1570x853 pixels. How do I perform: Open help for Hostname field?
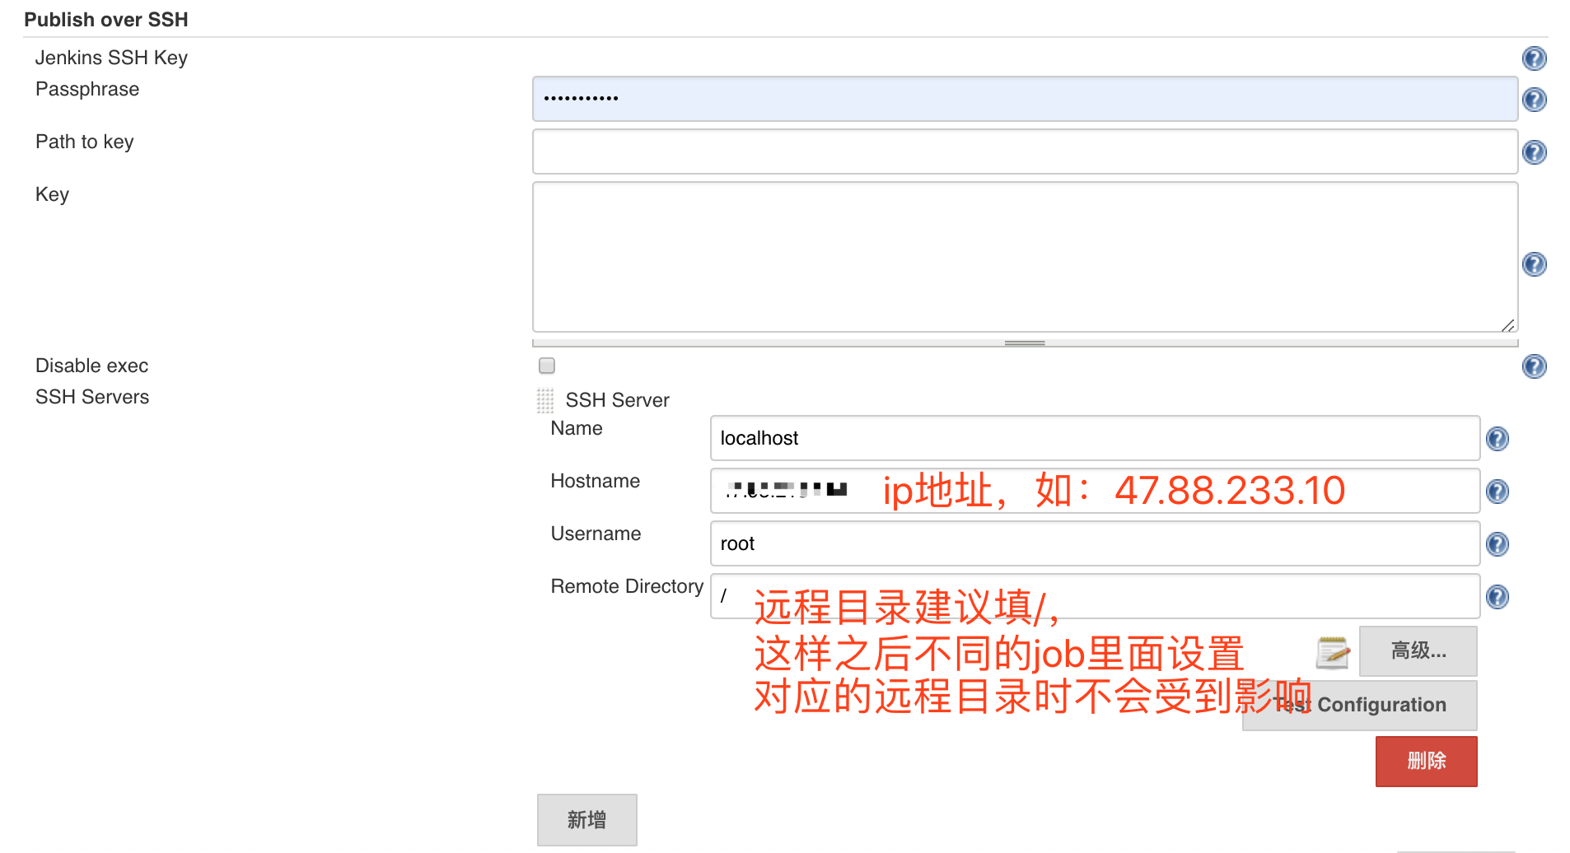pyautogui.click(x=1497, y=492)
